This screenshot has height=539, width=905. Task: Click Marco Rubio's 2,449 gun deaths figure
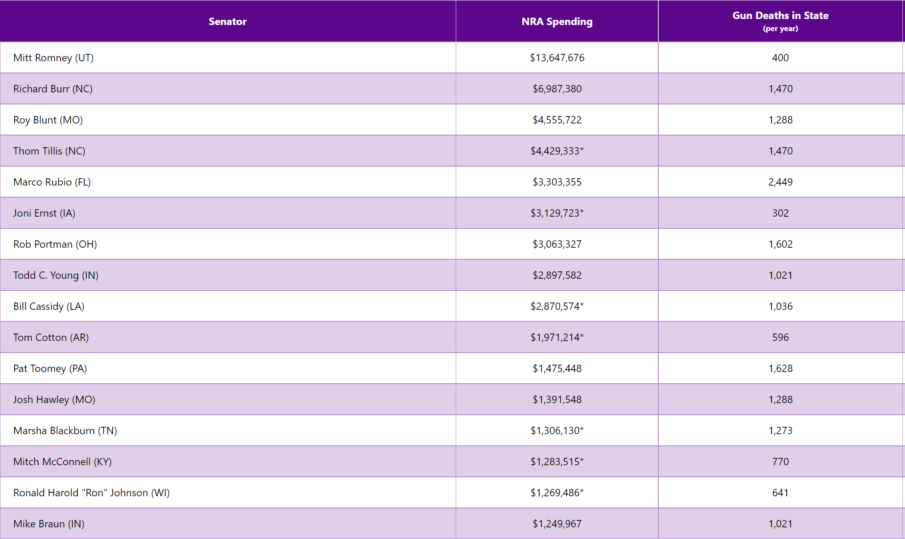pos(780,182)
